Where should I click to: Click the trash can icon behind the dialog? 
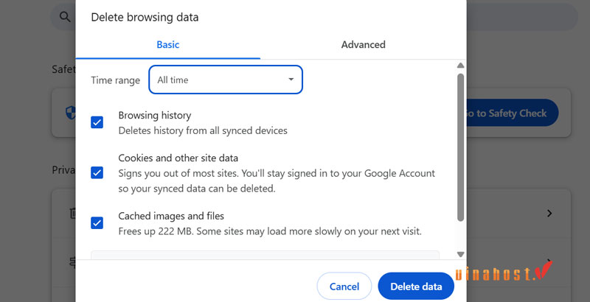(x=72, y=214)
